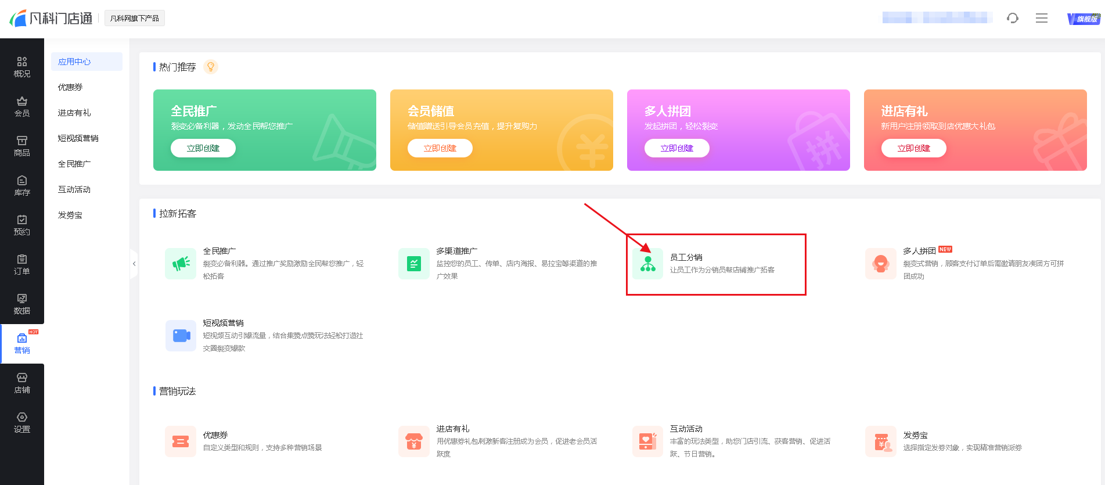Open the 多渠道推广 title link
The width and height of the screenshot is (1105, 485).
pyautogui.click(x=457, y=251)
